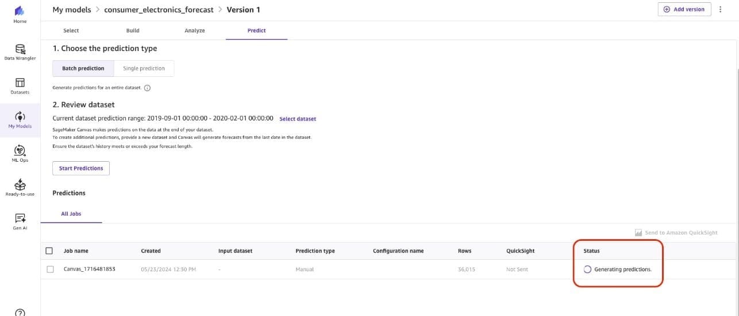739x316 pixels.
Task: Click the help question mark icon
Action: [x=20, y=313]
